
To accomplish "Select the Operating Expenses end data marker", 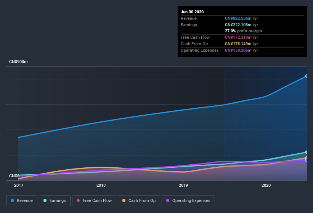I will point(307,160).
